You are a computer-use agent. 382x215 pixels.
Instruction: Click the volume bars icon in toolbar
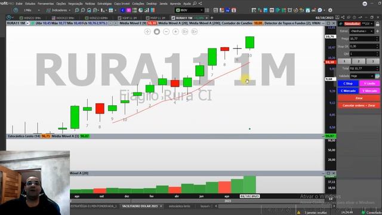147,10
